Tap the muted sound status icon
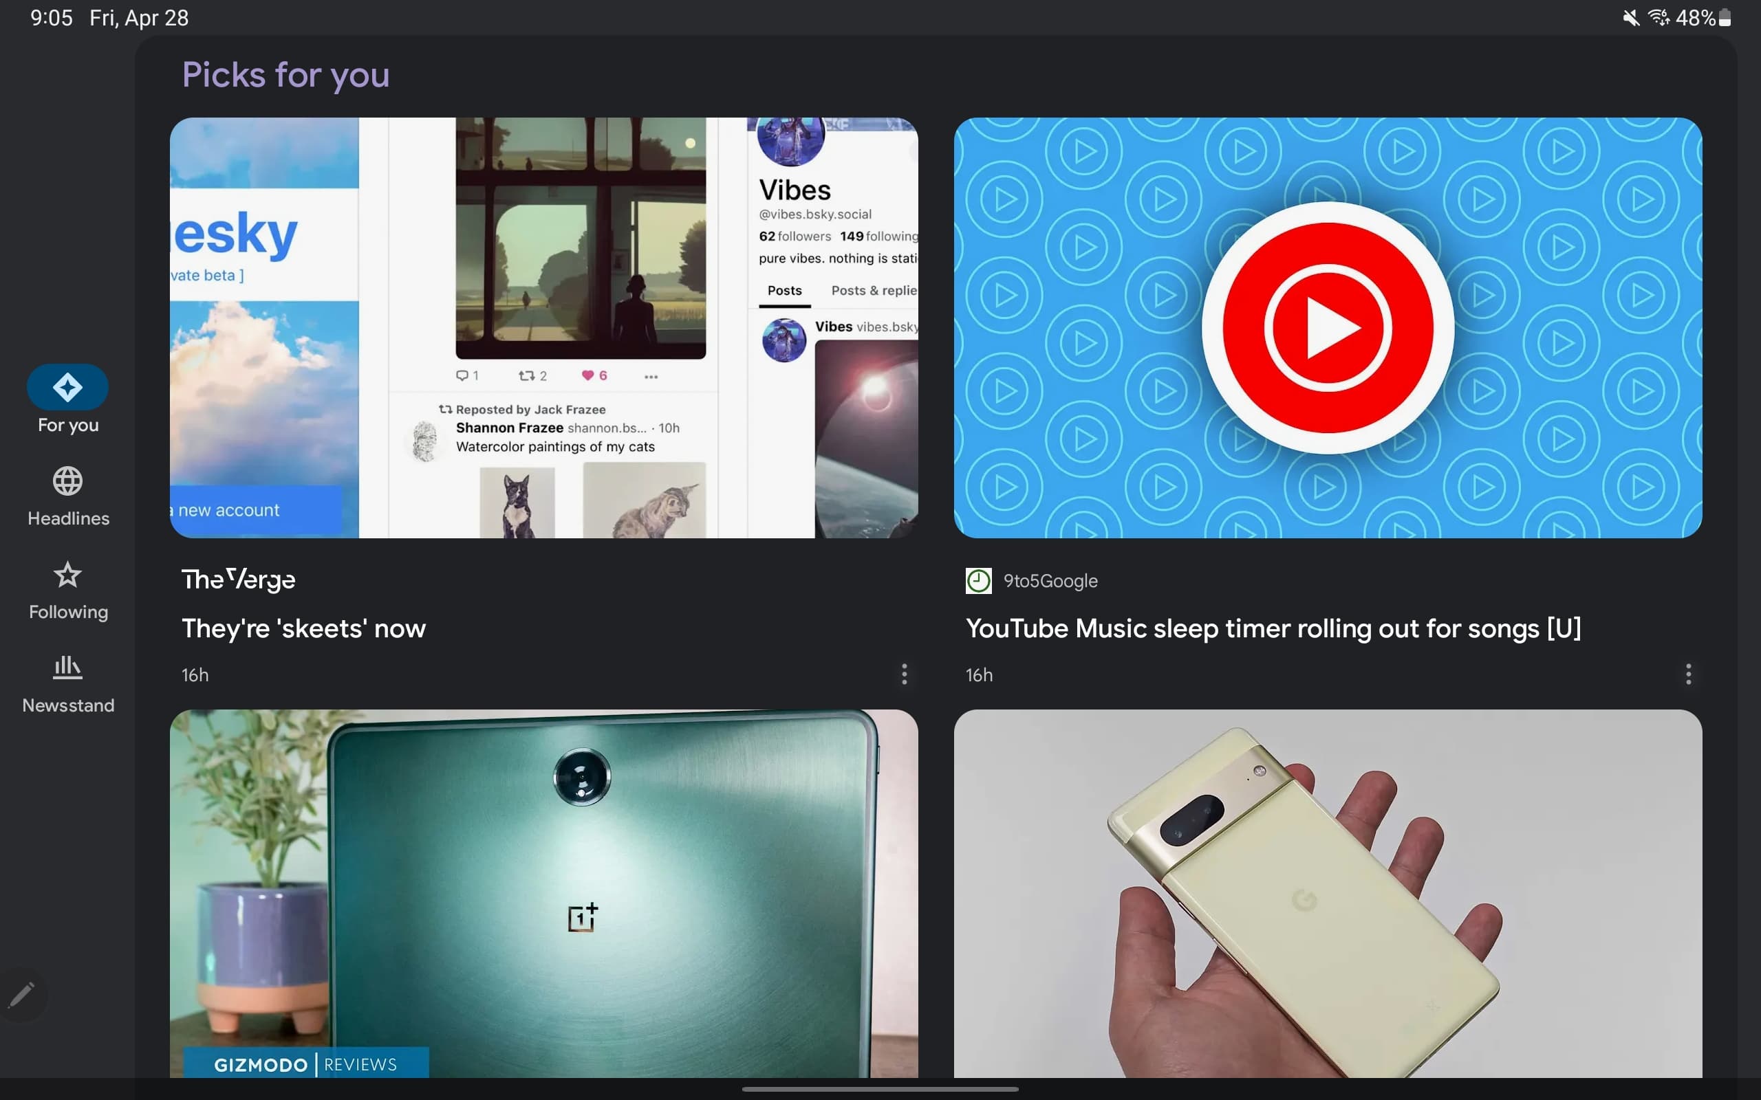Screen dimensions: 1761x1100 click(x=1630, y=17)
